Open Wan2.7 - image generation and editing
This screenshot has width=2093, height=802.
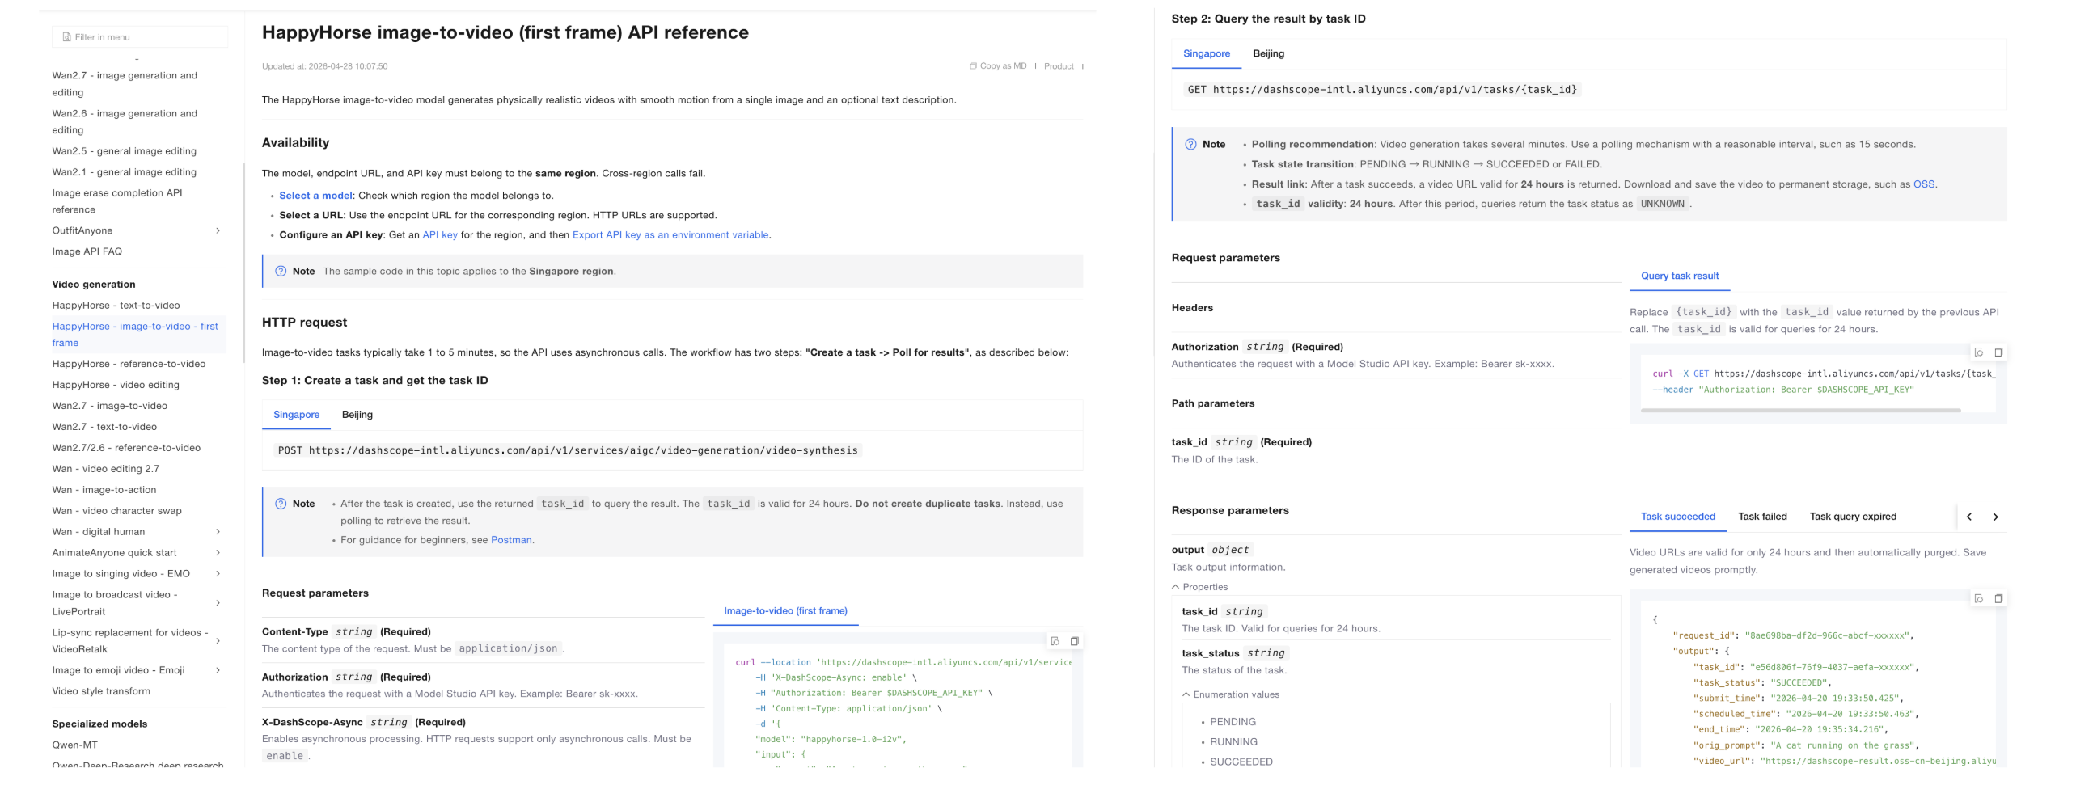tap(125, 85)
